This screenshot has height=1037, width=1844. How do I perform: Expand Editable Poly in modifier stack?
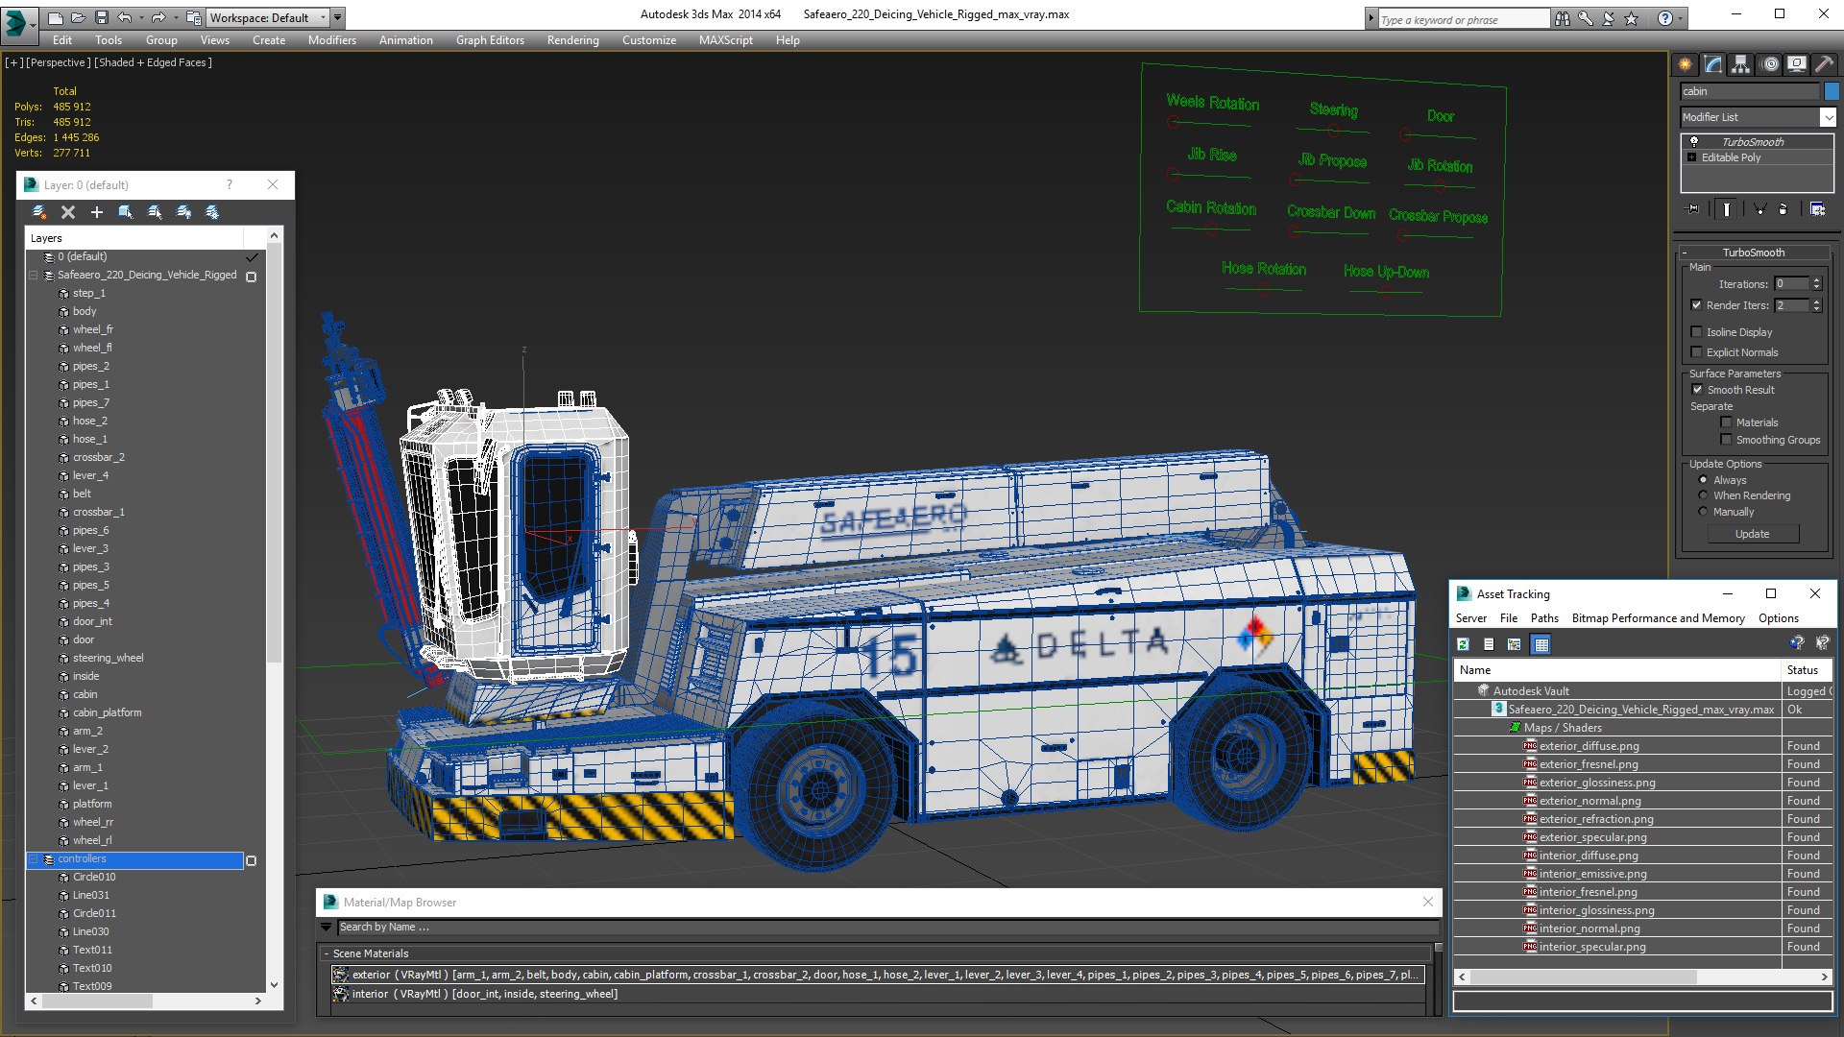[1692, 157]
